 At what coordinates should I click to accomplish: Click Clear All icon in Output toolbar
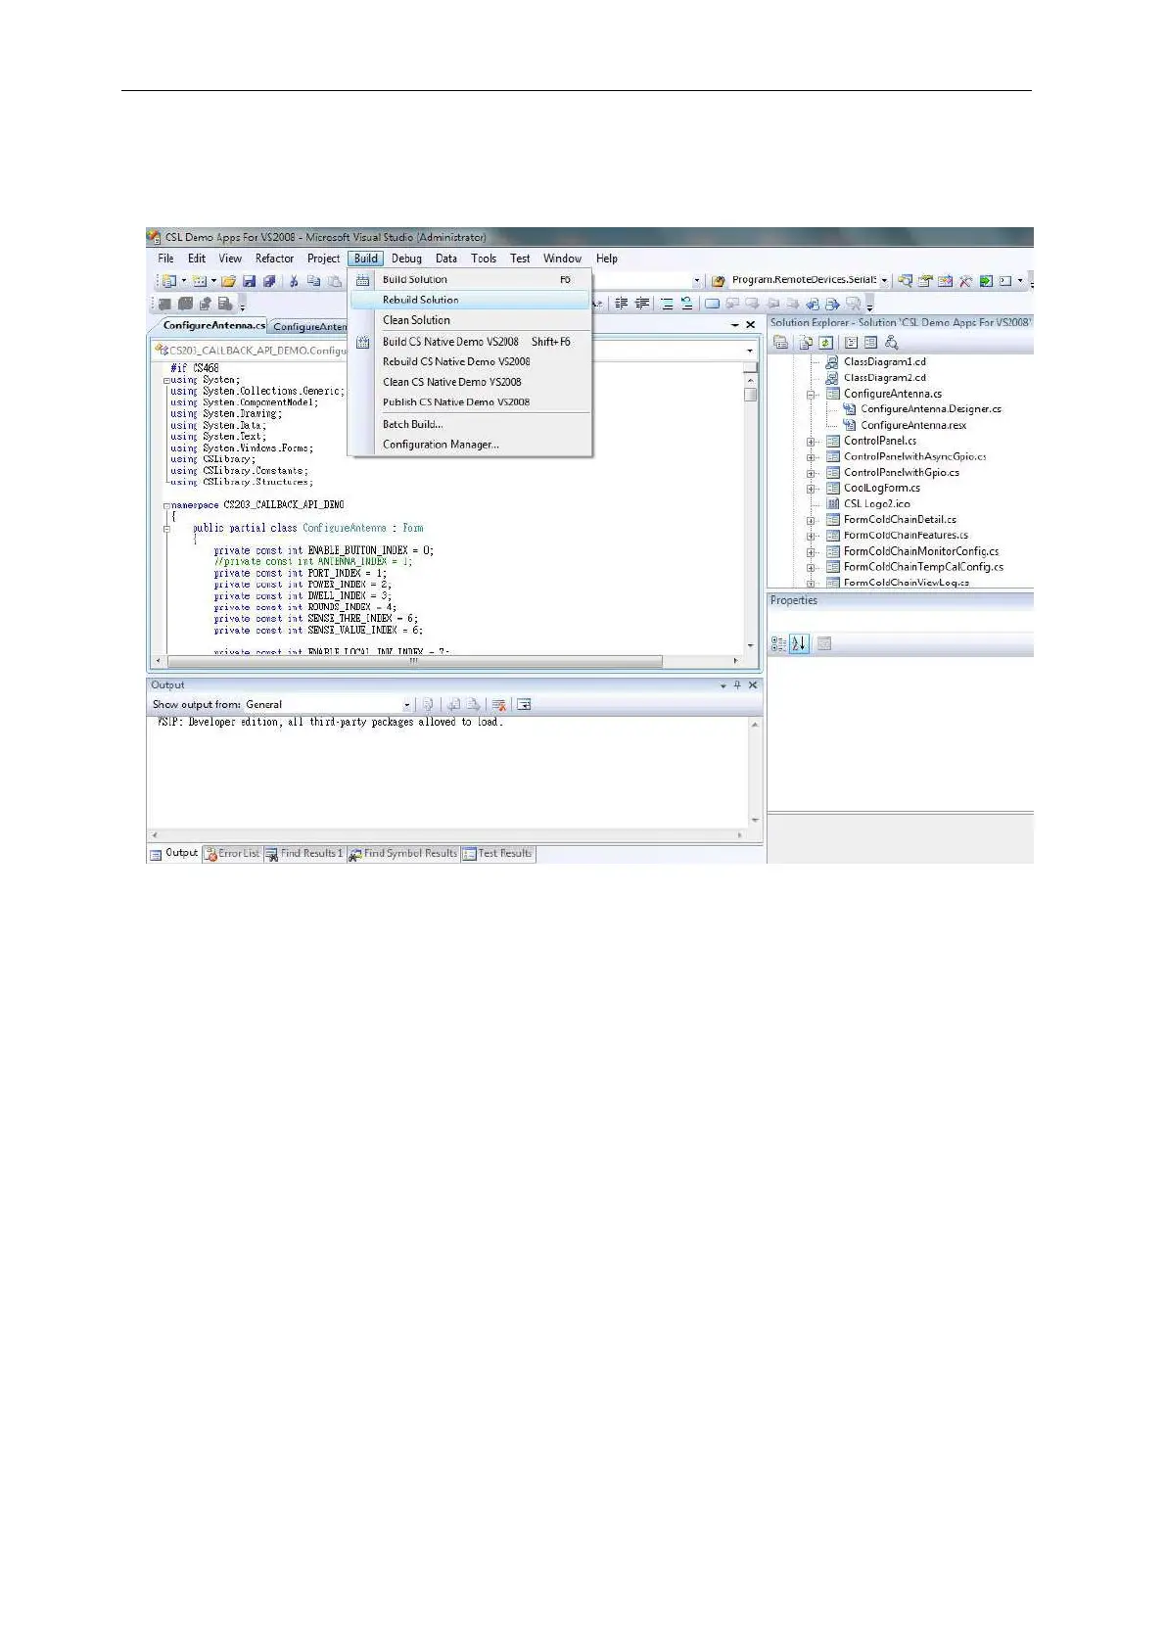499,704
